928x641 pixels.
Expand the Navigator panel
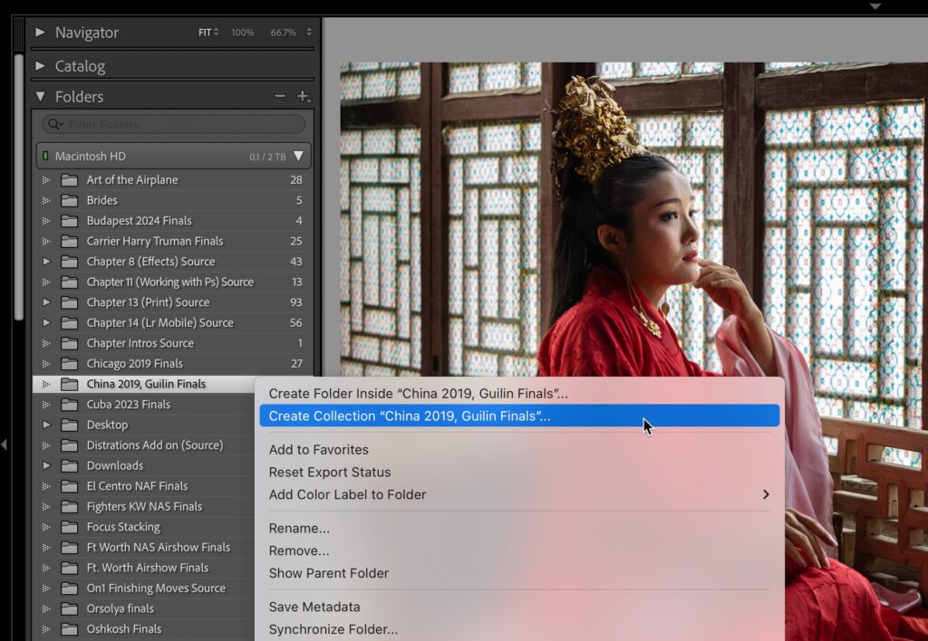click(x=40, y=33)
